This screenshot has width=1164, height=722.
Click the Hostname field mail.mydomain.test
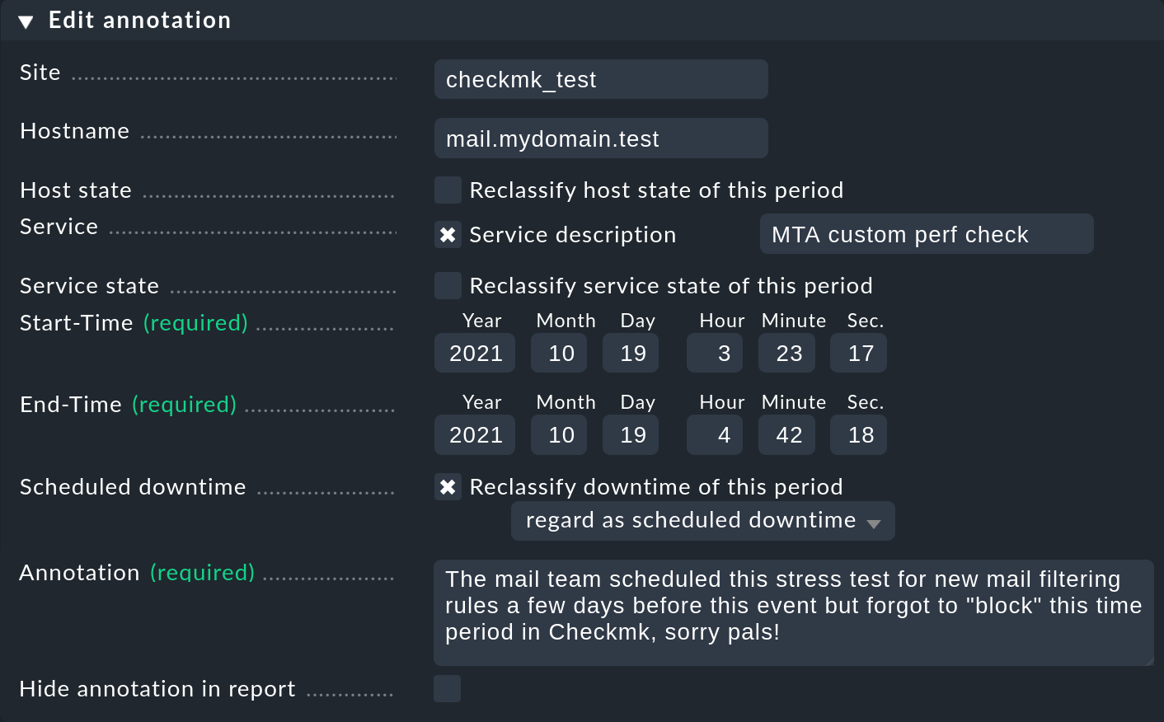pos(601,138)
